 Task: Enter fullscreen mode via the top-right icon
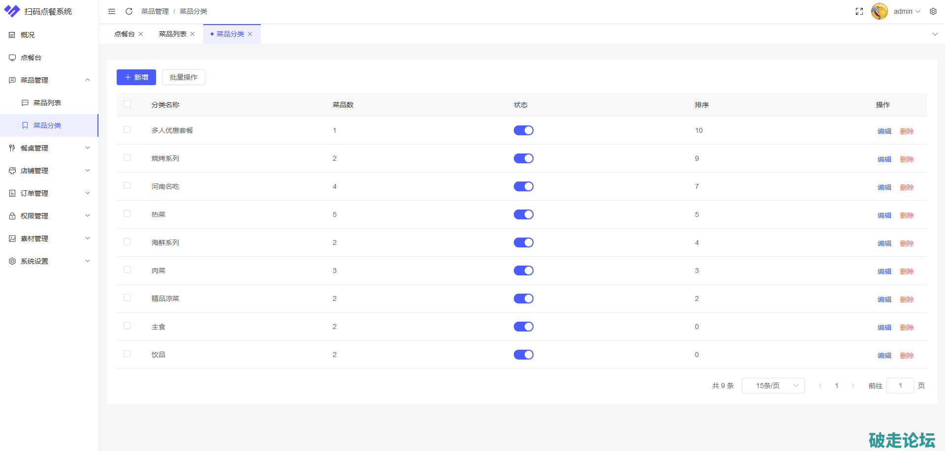click(x=859, y=11)
